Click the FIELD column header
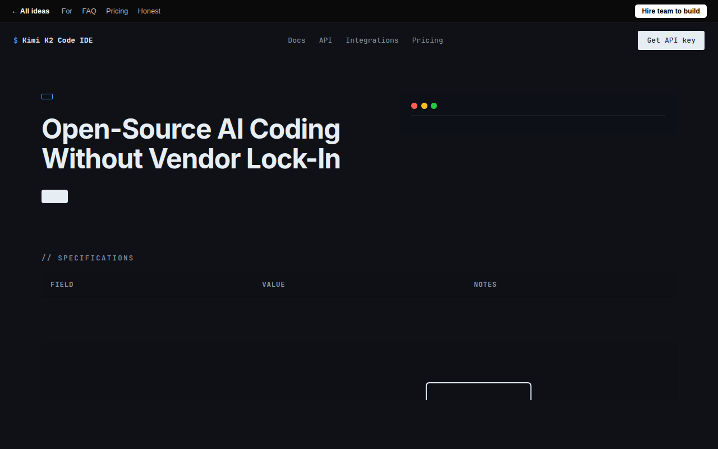The image size is (718, 449). coord(62,285)
